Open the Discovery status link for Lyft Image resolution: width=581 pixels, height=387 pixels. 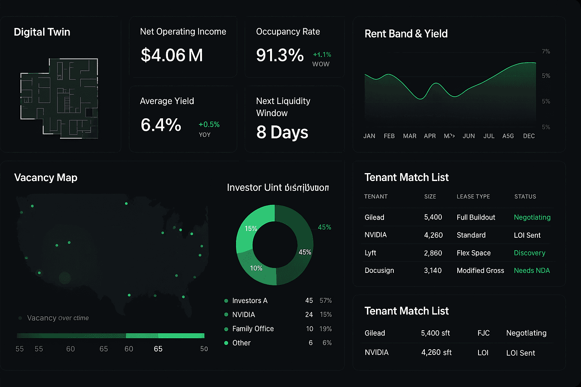(530, 253)
